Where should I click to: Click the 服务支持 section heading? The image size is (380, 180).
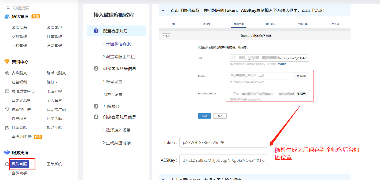tap(20, 153)
